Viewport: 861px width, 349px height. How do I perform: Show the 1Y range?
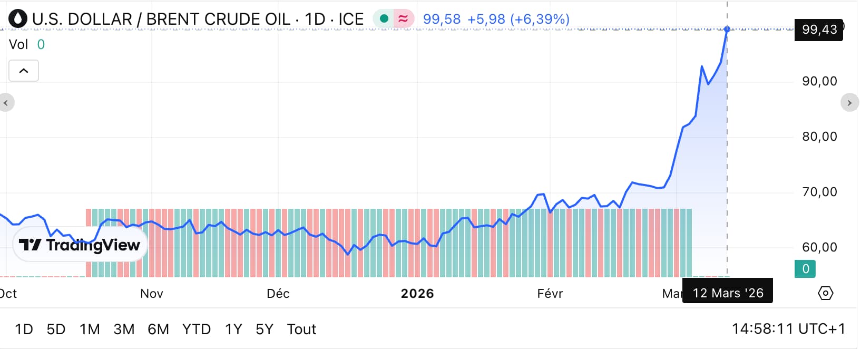point(233,329)
